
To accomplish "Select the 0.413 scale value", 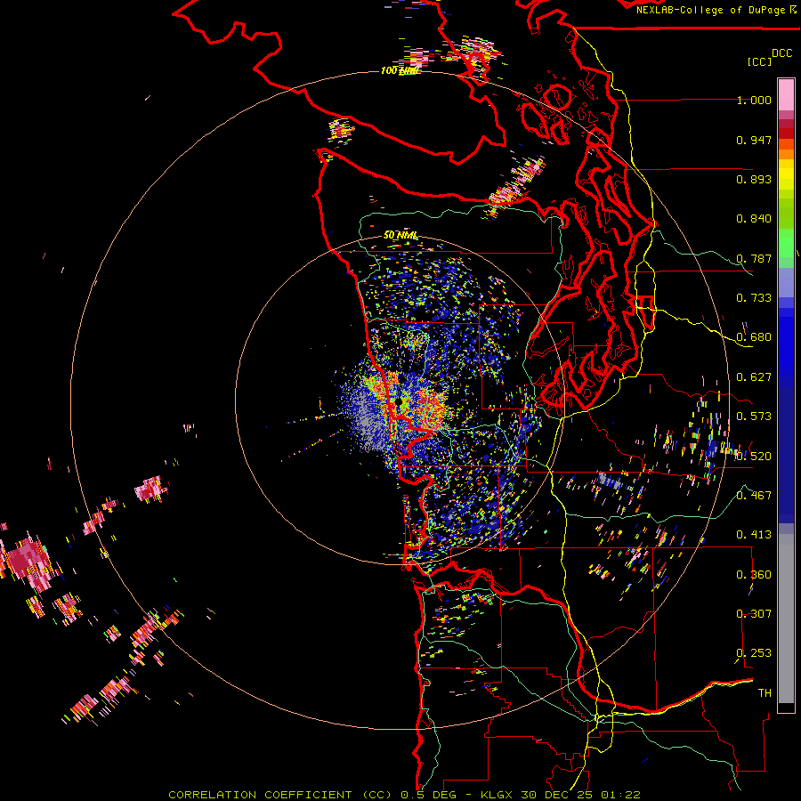I will click(x=754, y=535).
